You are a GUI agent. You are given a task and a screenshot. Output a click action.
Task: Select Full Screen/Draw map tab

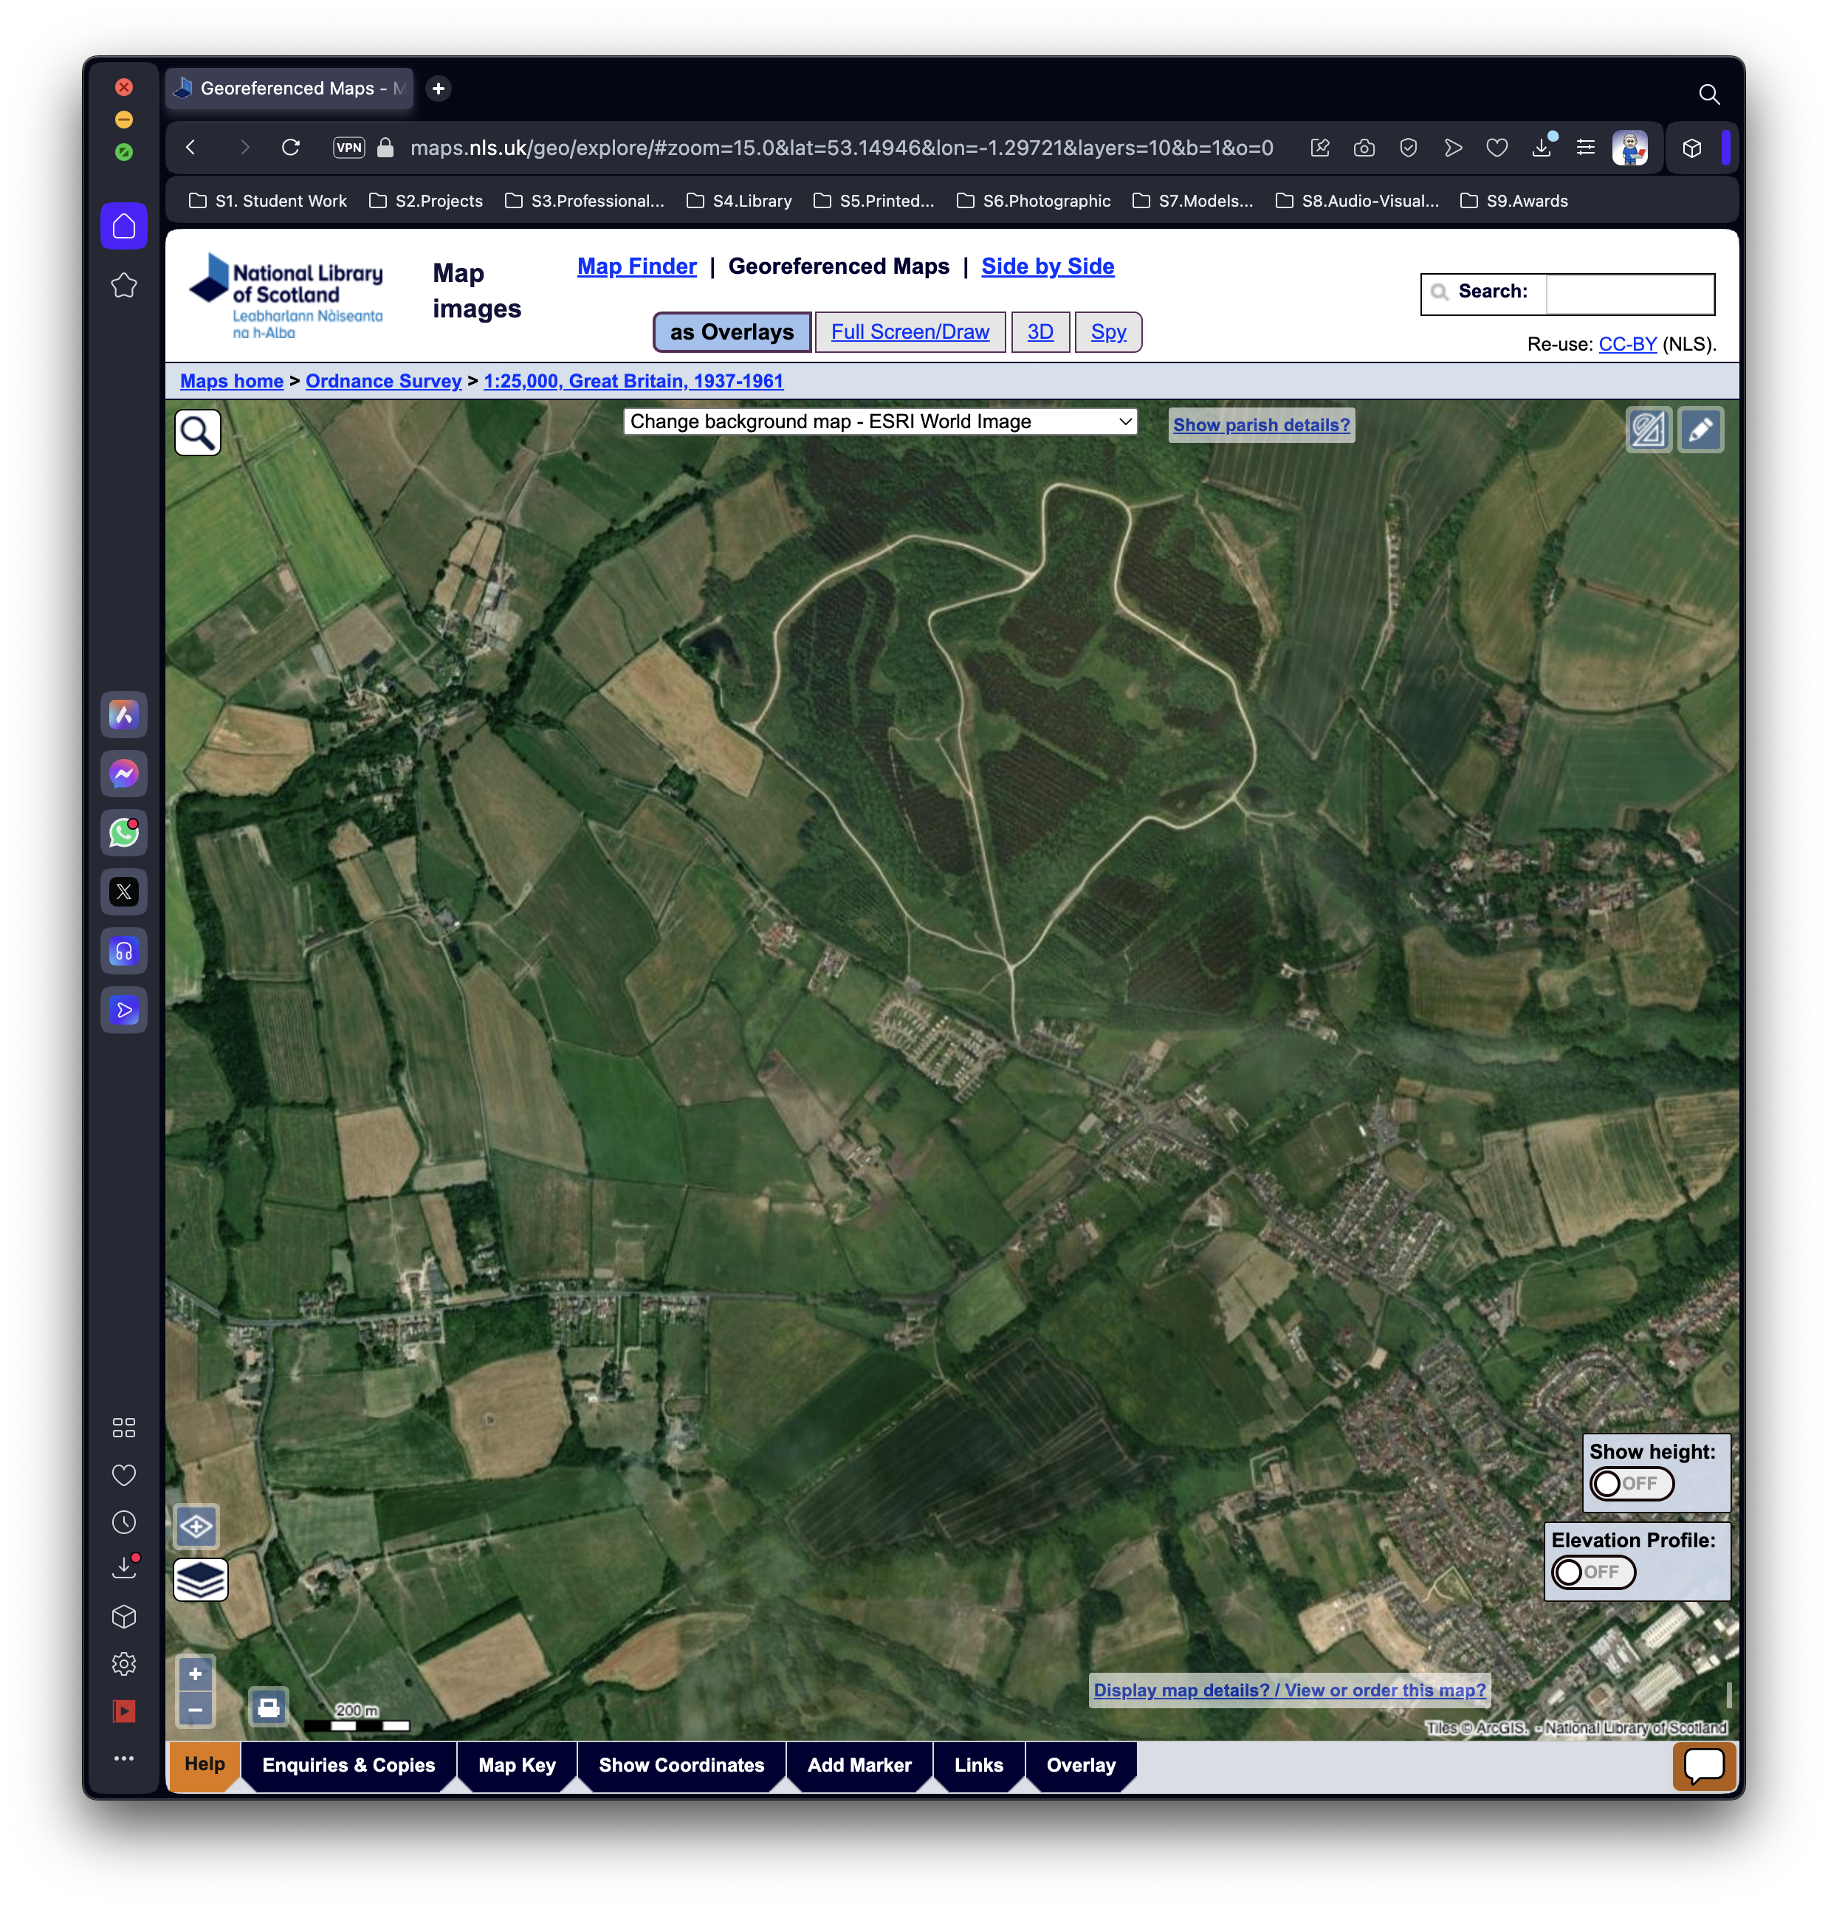pyautogui.click(x=909, y=331)
